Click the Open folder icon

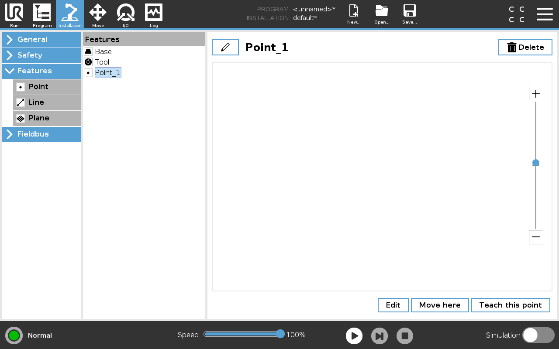382,14
